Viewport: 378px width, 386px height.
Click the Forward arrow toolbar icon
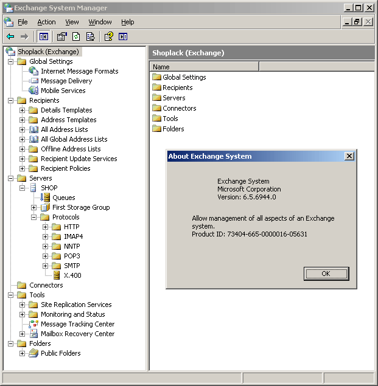(24, 36)
